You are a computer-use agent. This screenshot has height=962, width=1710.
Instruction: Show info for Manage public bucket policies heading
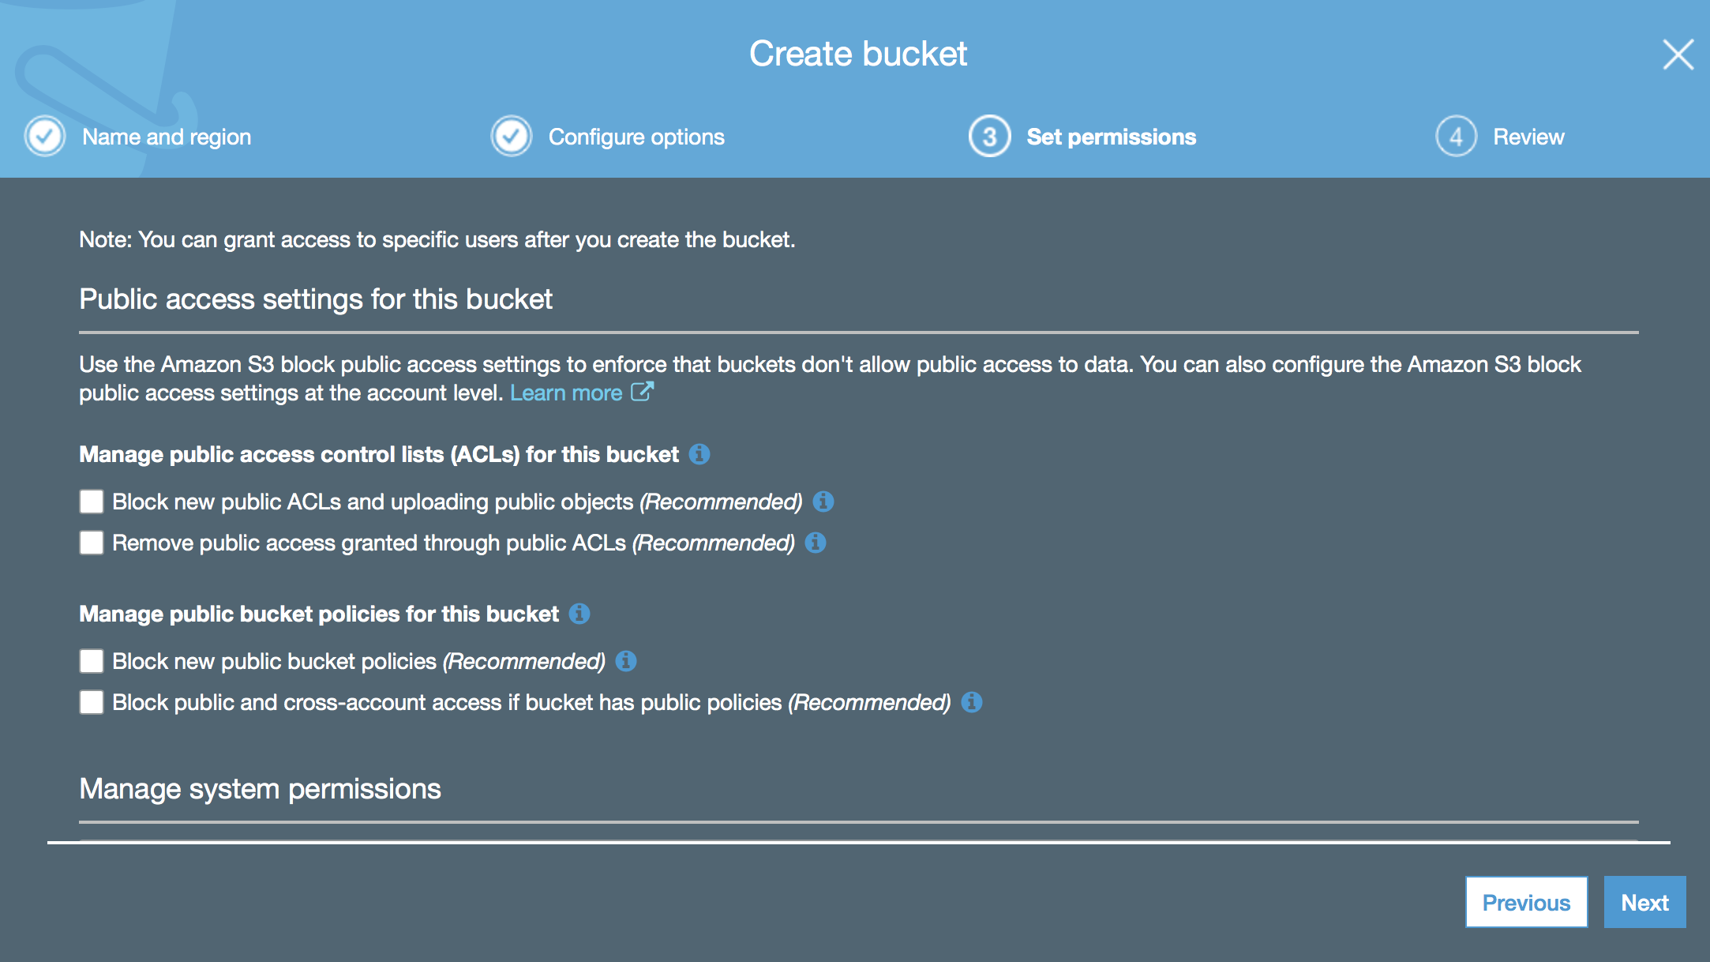tap(579, 614)
